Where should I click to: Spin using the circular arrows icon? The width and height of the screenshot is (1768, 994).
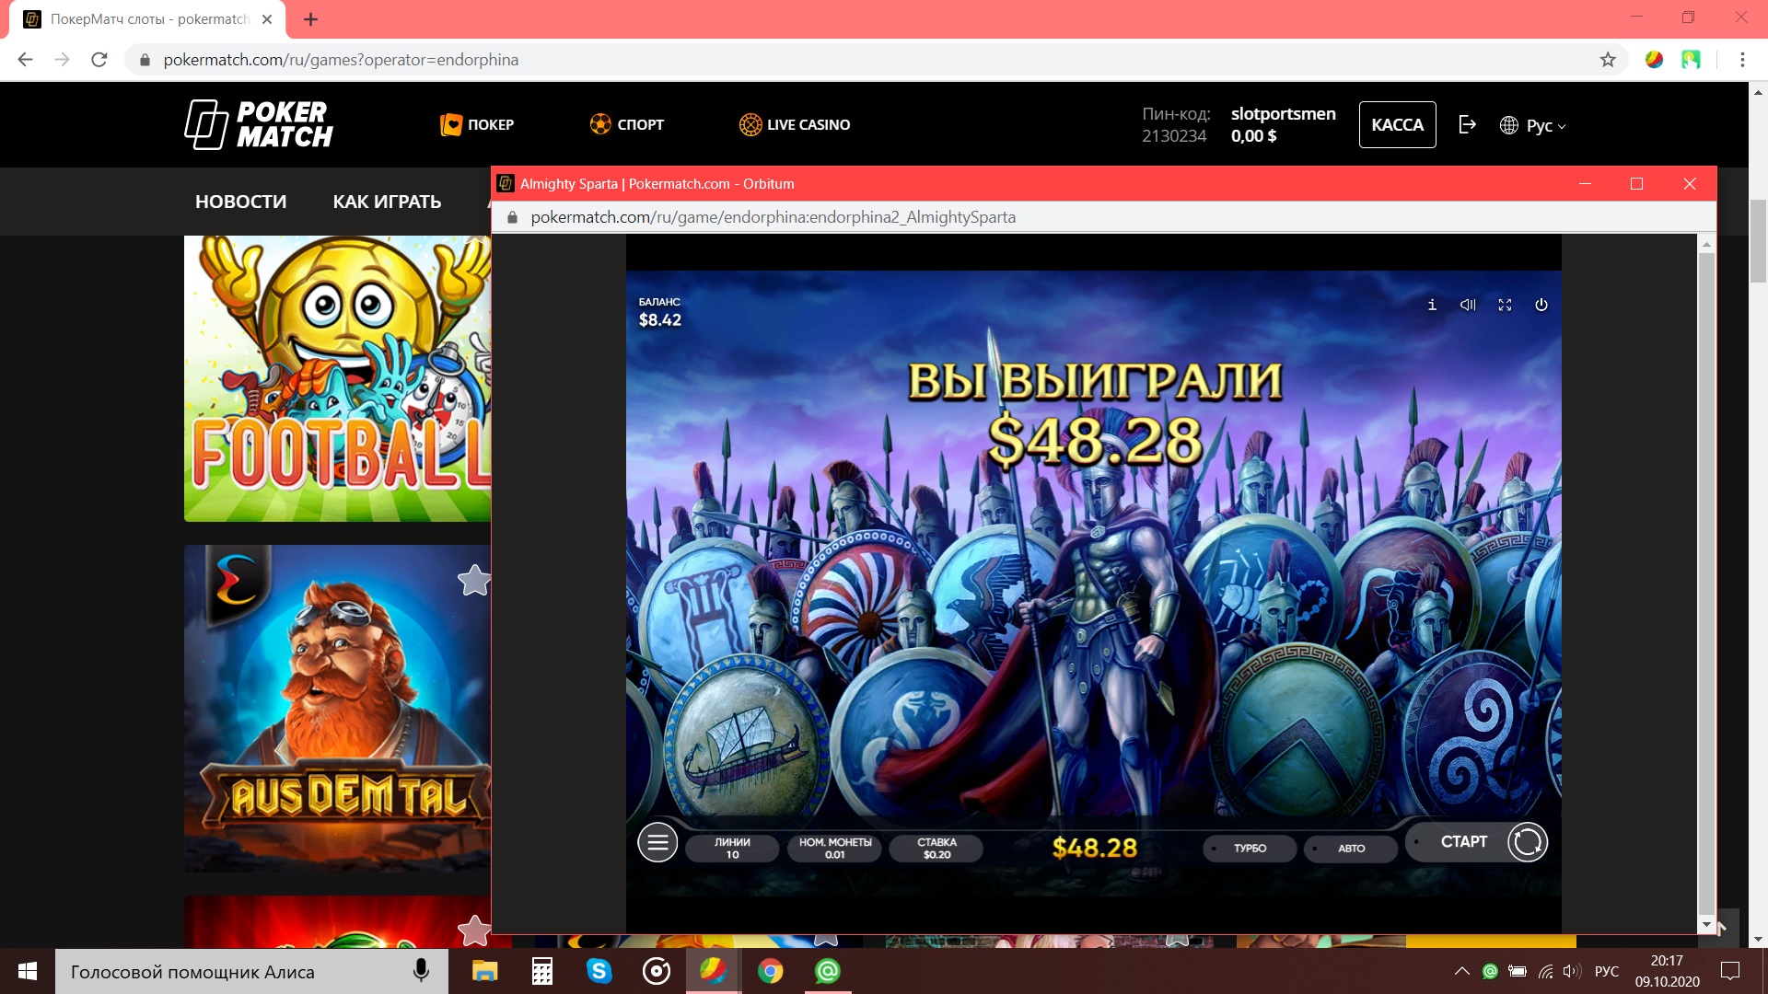coord(1527,842)
